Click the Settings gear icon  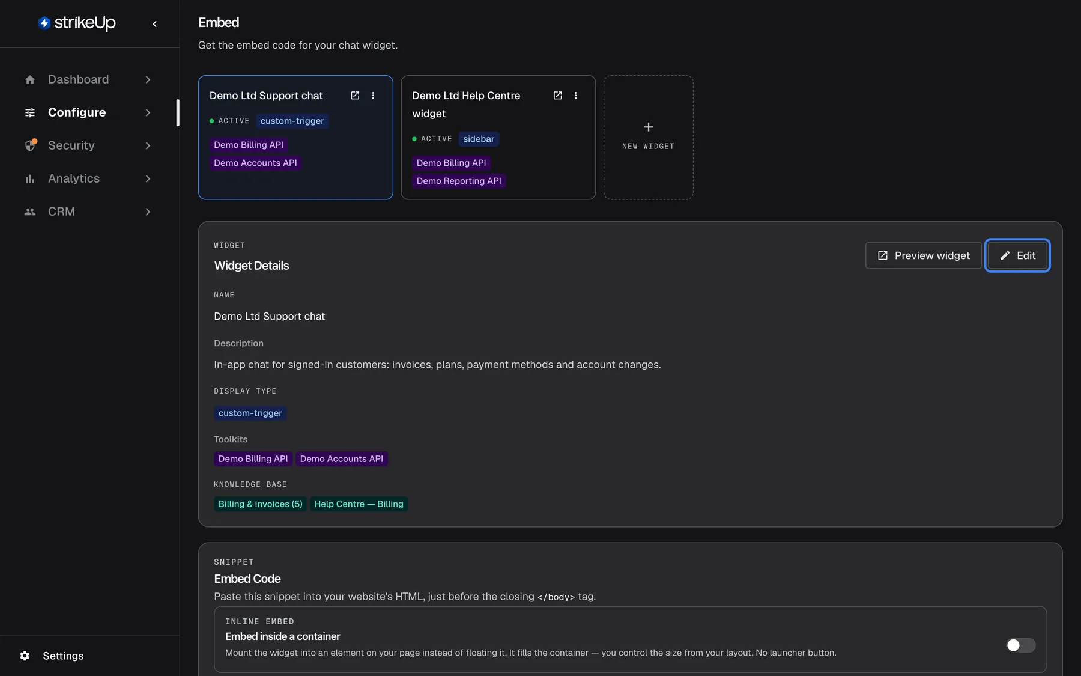coord(25,656)
